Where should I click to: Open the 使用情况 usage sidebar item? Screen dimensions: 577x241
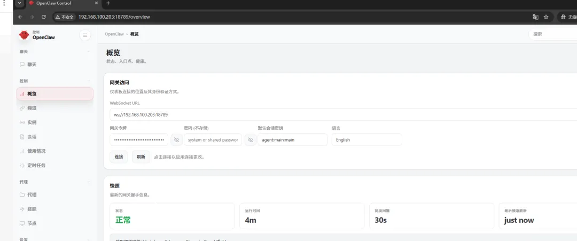tap(55, 151)
